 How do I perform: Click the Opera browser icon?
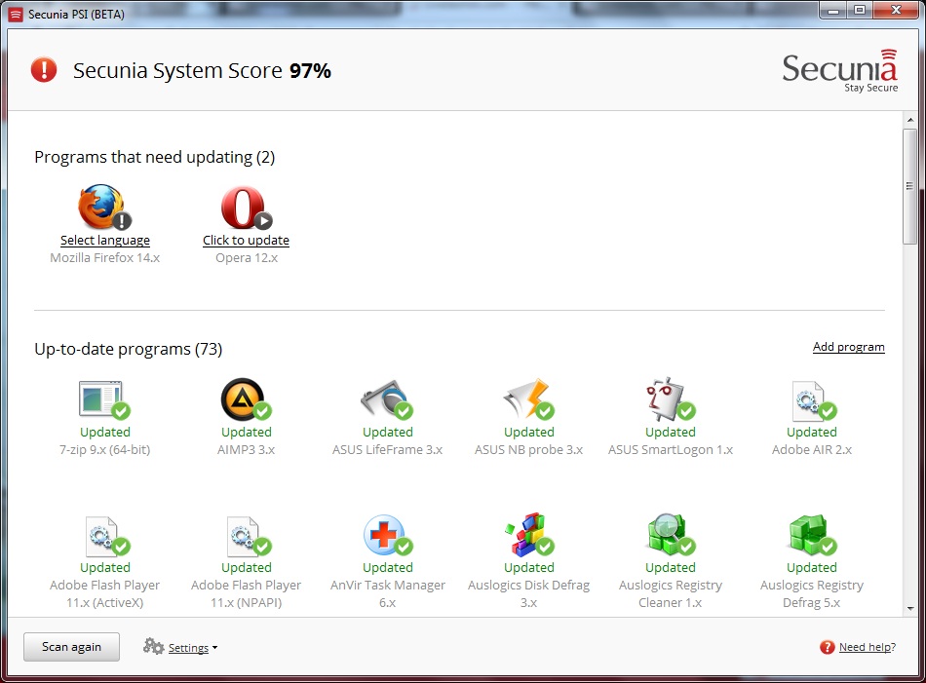[247, 208]
